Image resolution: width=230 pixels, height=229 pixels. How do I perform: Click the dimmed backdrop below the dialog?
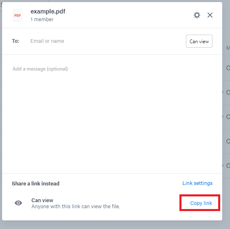(x=112, y=225)
